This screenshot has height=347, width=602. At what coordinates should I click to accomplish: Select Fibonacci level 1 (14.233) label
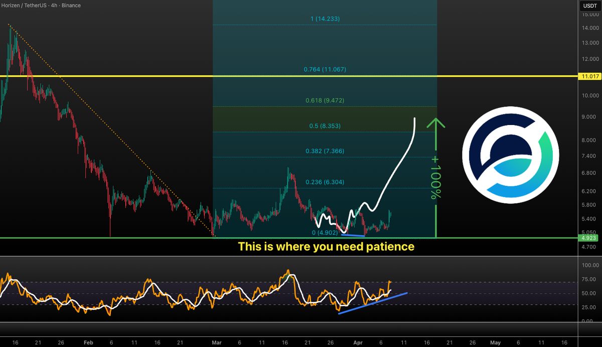pyautogui.click(x=325, y=19)
